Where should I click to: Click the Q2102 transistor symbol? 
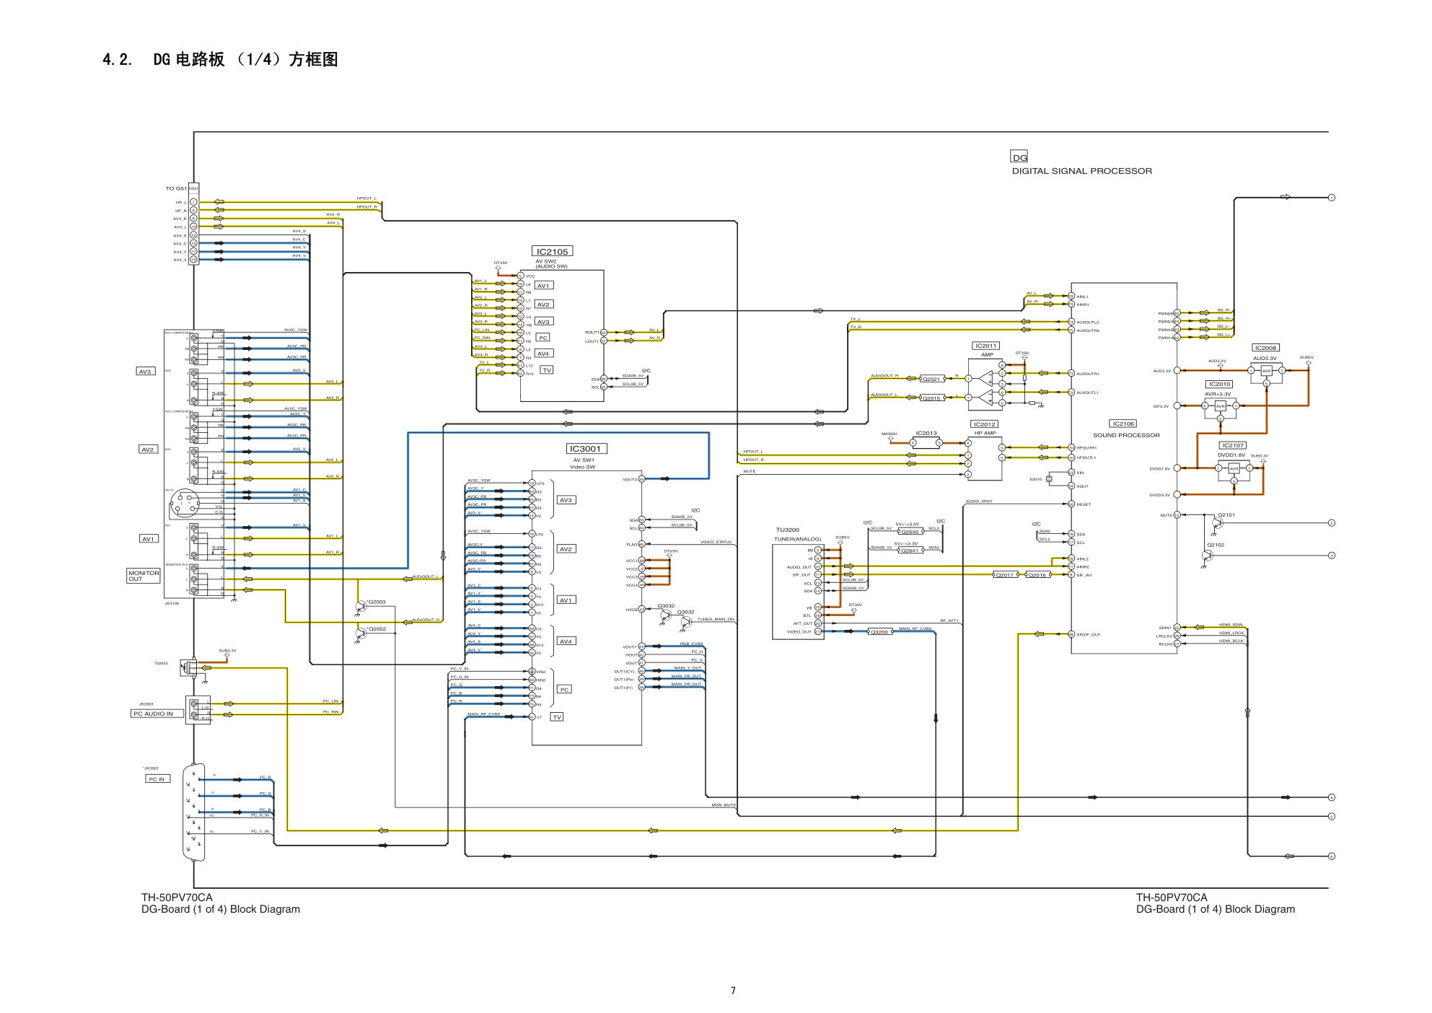point(1207,556)
